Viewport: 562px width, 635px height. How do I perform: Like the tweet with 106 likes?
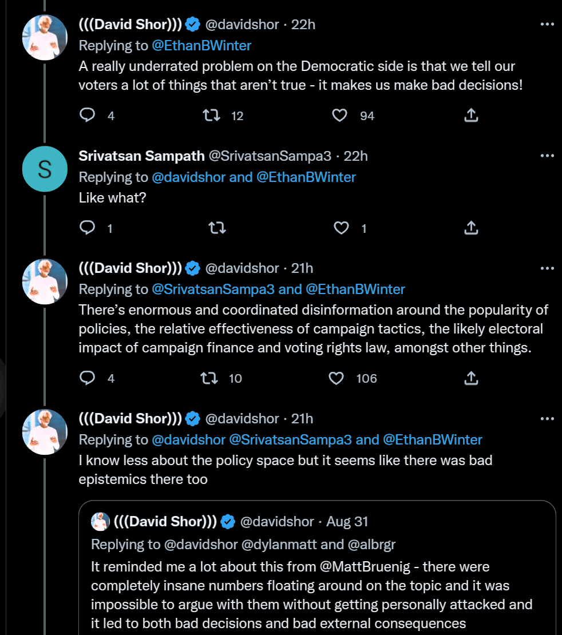(337, 378)
